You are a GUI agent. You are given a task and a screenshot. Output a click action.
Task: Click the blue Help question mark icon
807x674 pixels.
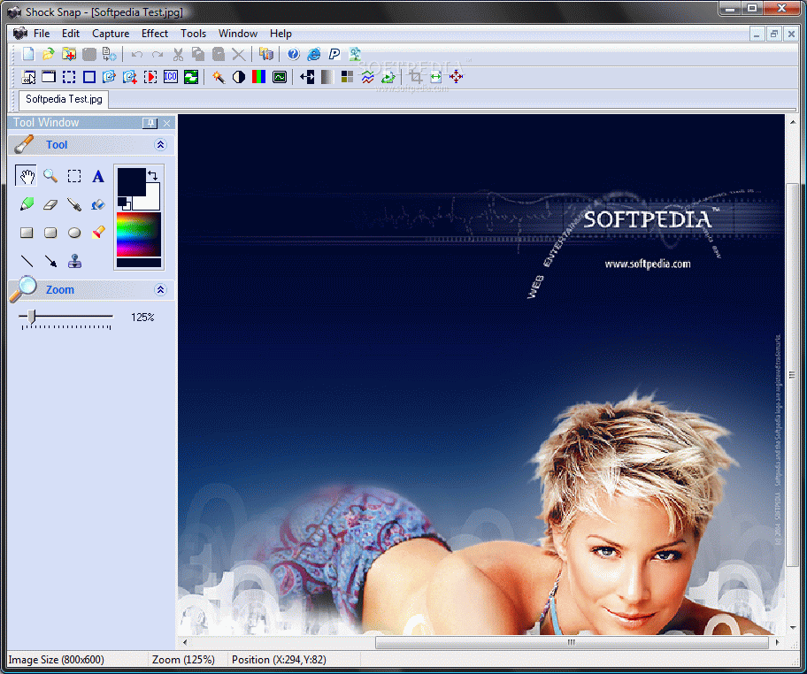294,54
